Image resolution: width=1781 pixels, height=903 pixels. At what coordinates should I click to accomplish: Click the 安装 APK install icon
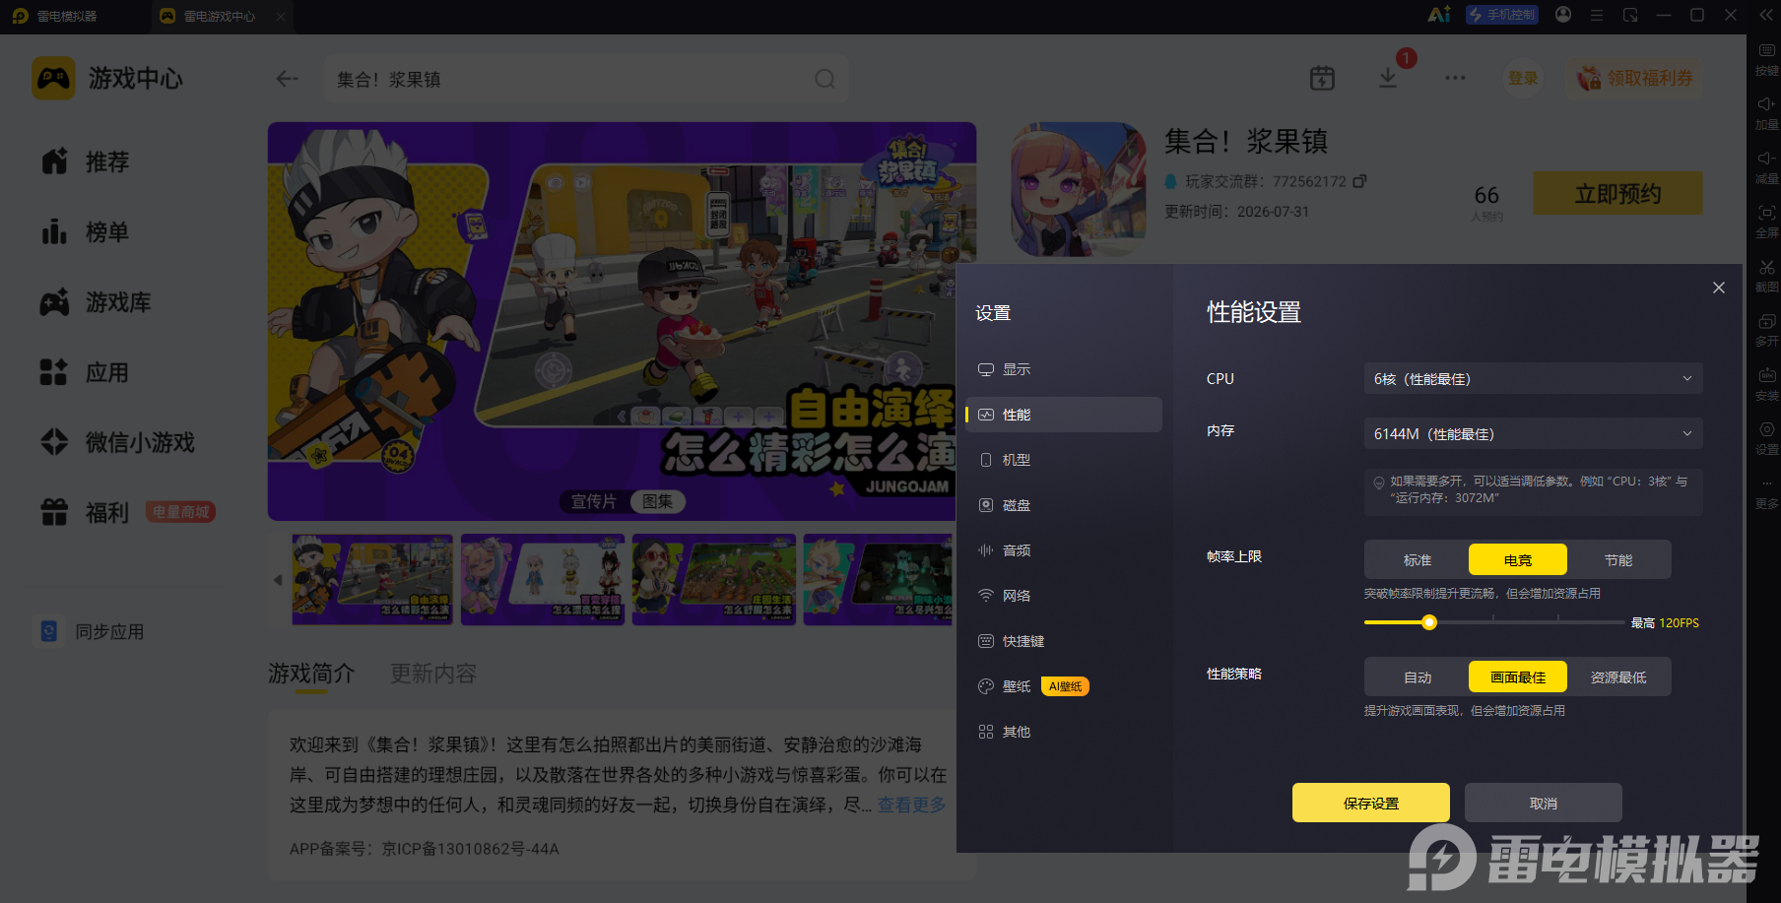point(1767,384)
